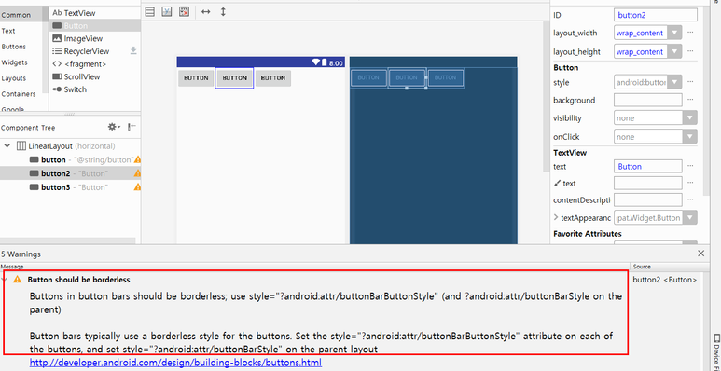Open ellipsis for contentDescription

pyautogui.click(x=690, y=199)
